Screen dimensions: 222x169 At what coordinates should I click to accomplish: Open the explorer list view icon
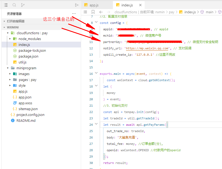click(x=6, y=5)
